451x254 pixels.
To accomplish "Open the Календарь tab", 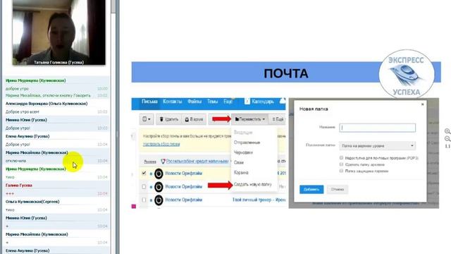I will click(263, 102).
